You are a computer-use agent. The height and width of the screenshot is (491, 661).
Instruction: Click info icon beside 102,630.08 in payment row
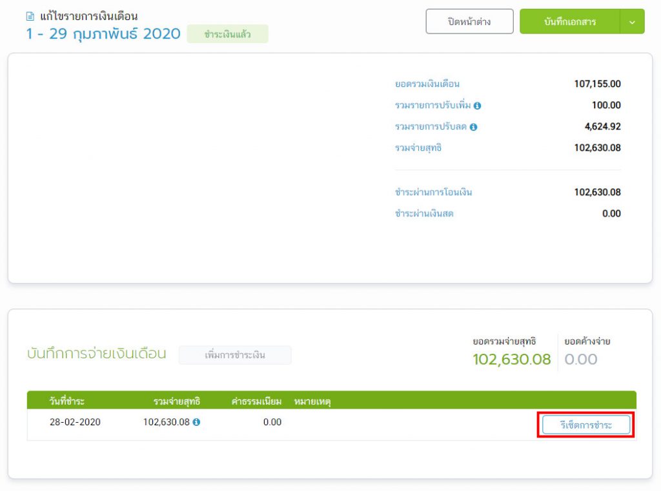[x=196, y=422]
